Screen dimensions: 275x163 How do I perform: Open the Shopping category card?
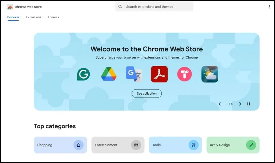pos(60,145)
